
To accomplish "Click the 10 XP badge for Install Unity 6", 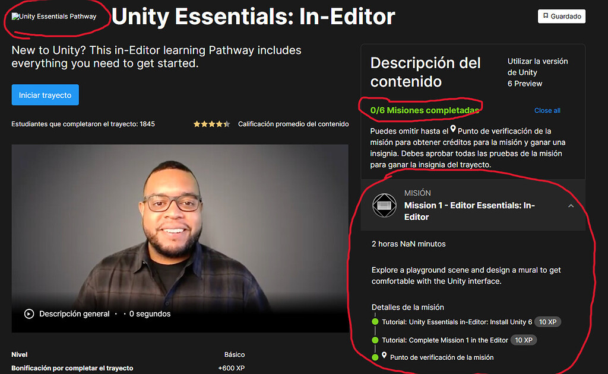I will (x=547, y=321).
